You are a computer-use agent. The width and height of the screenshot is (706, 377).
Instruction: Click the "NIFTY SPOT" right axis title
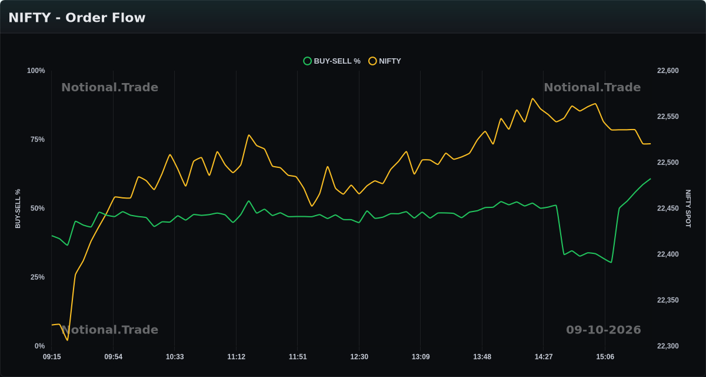[x=688, y=209]
